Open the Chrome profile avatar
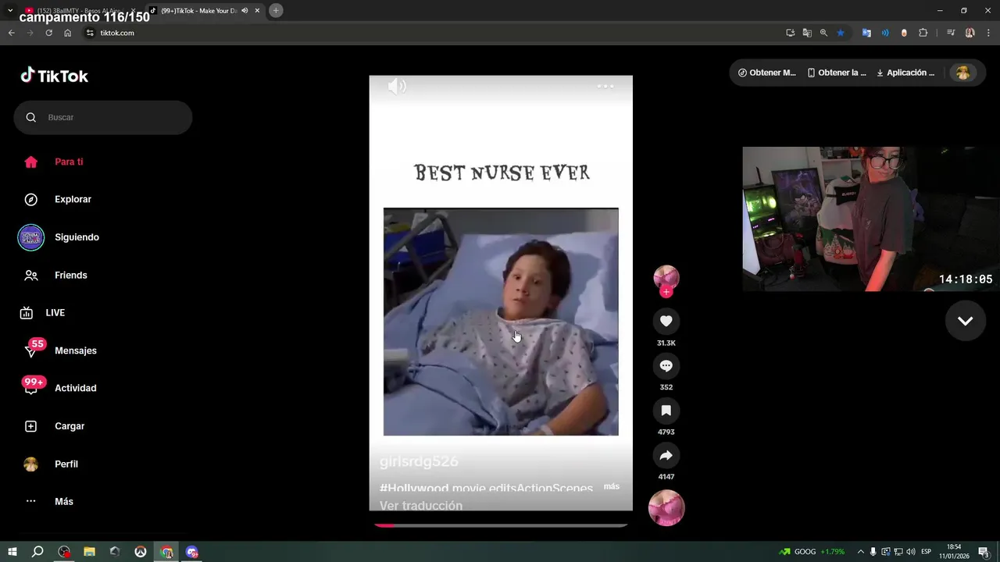Screen dimensions: 1000x562 970,33
